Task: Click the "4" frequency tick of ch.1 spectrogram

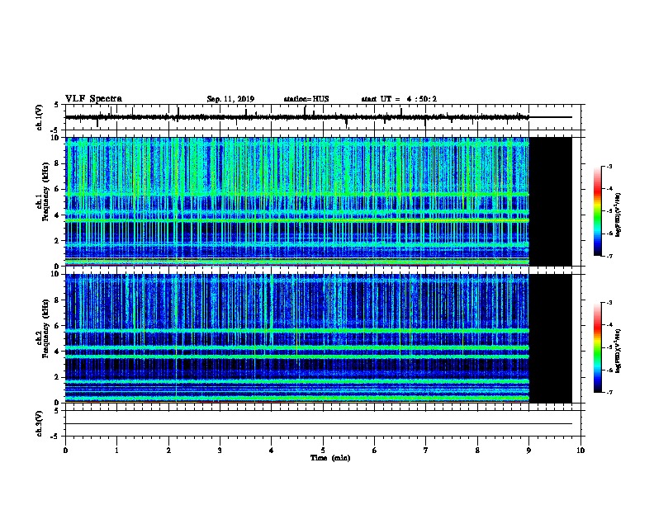Action: click(x=57, y=215)
